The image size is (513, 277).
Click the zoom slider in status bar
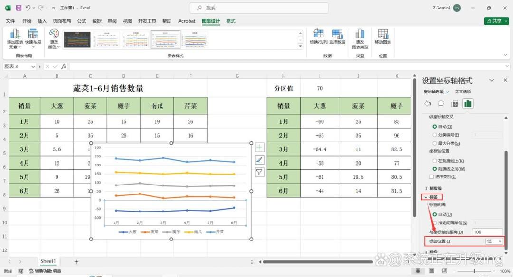(x=474, y=271)
